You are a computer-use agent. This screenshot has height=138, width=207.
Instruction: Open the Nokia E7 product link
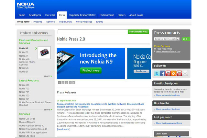click(x=24, y=72)
